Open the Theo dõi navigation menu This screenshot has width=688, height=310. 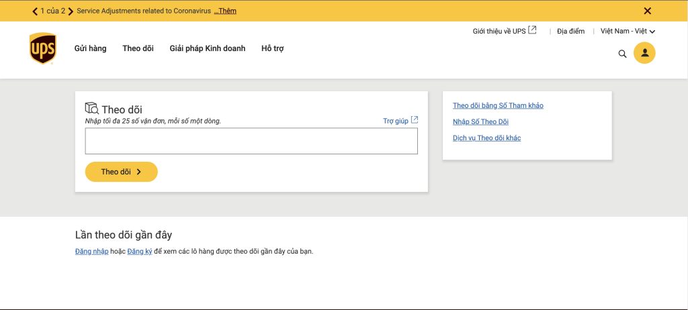click(x=138, y=48)
